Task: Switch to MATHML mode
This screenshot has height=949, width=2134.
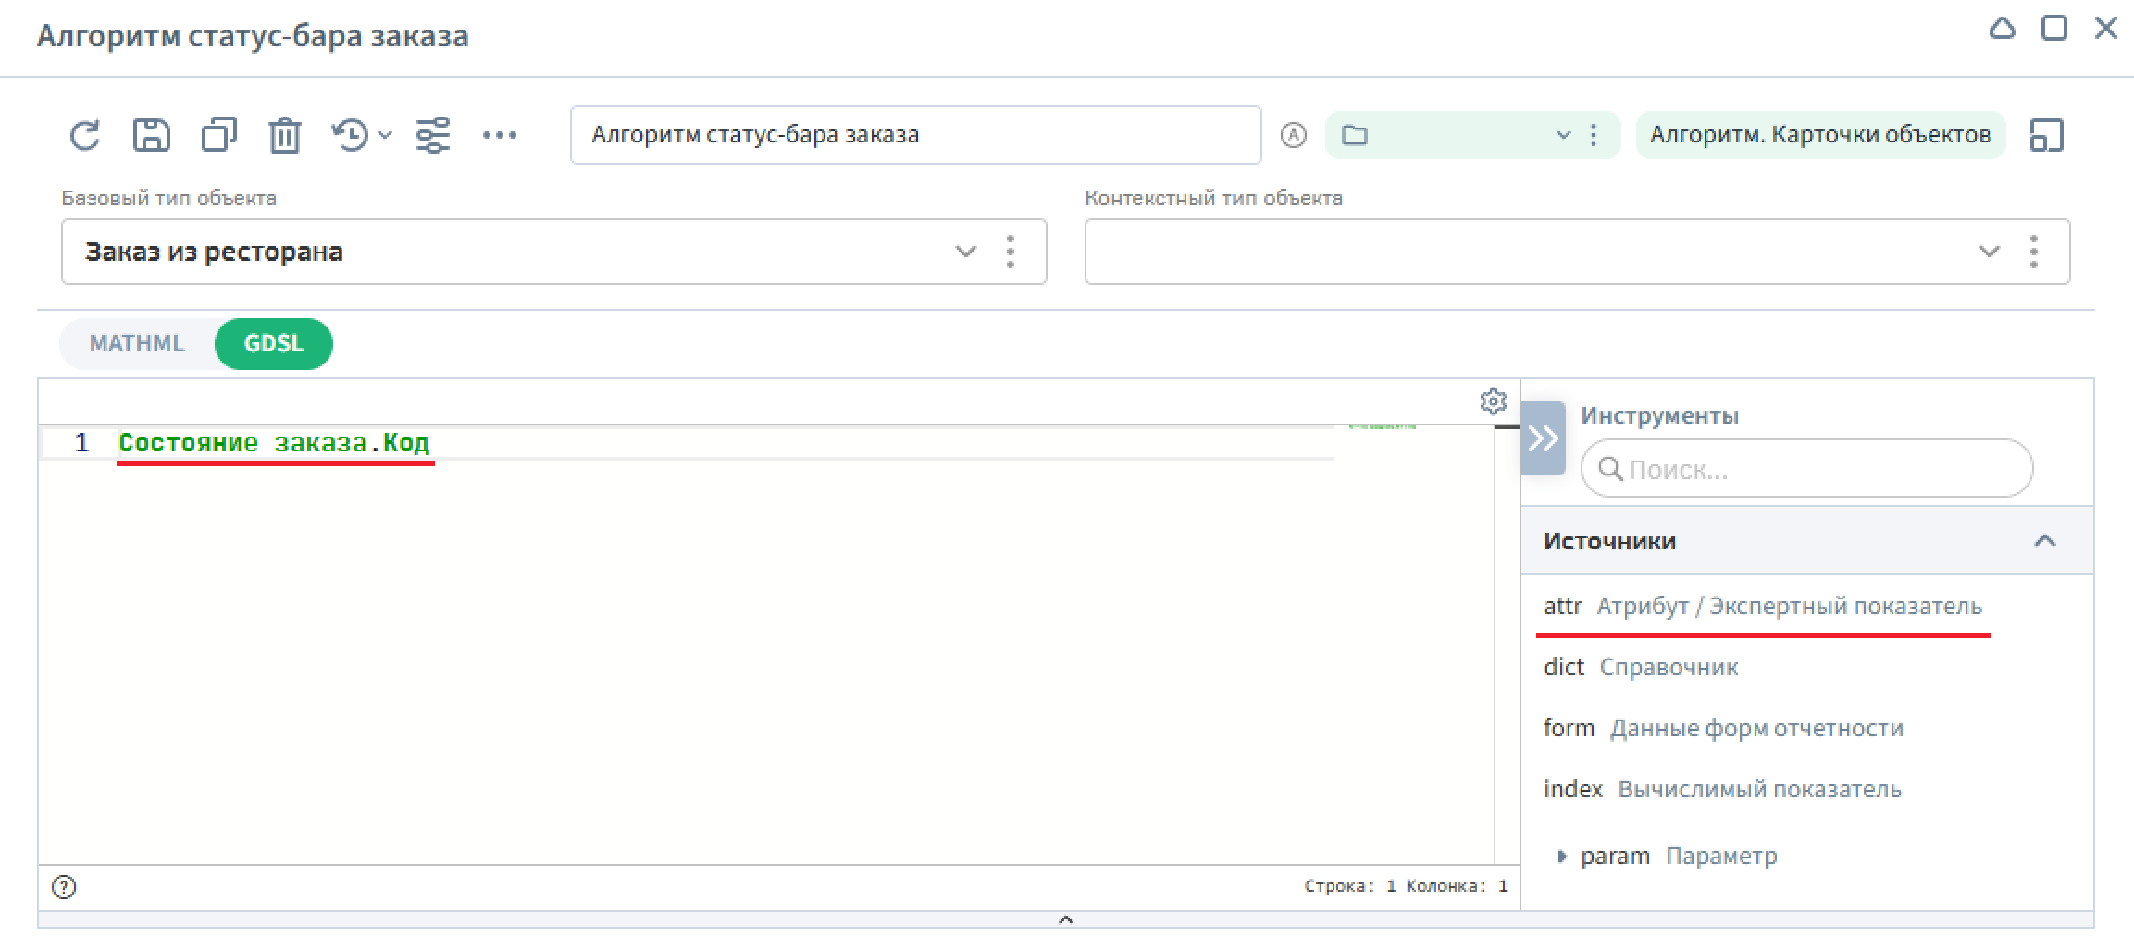Action: click(137, 344)
